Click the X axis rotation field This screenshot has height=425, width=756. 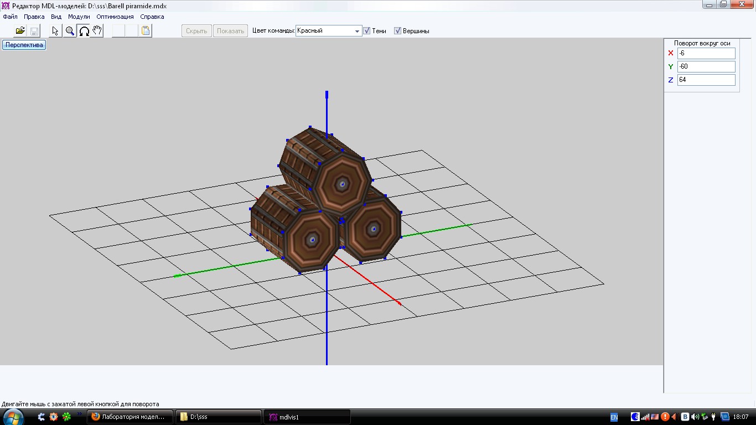click(x=706, y=53)
